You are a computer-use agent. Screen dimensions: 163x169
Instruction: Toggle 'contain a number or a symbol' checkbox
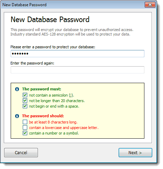pos(25,133)
